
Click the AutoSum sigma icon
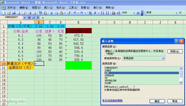click(95, 13)
